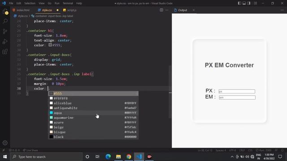Toggle the secondary sidebar layout icon
The image size is (287, 161).
click(x=249, y=3)
